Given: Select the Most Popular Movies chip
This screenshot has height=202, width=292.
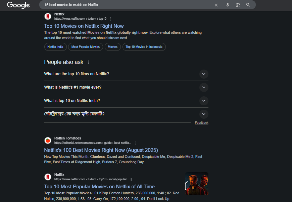Looking at the screenshot, I should (86, 47).
